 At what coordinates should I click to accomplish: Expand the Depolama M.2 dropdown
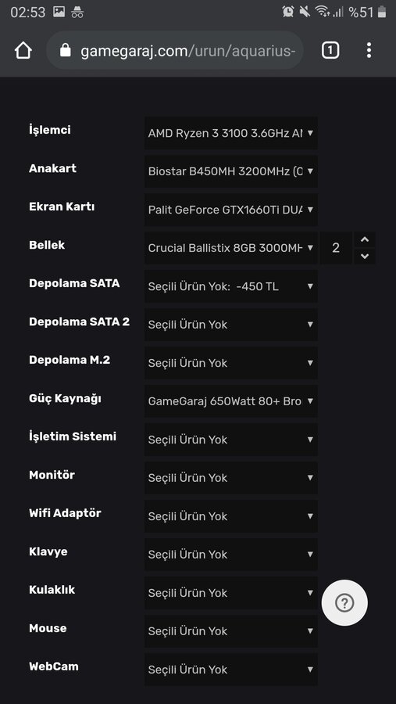coord(231,363)
